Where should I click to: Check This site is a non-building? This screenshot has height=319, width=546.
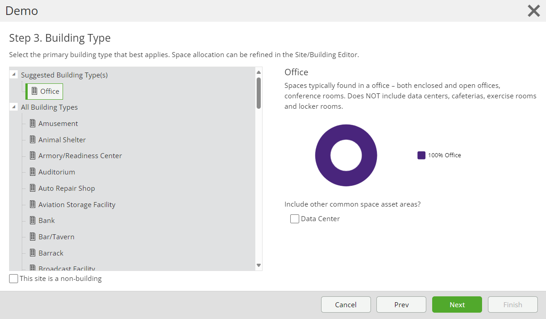coord(14,279)
